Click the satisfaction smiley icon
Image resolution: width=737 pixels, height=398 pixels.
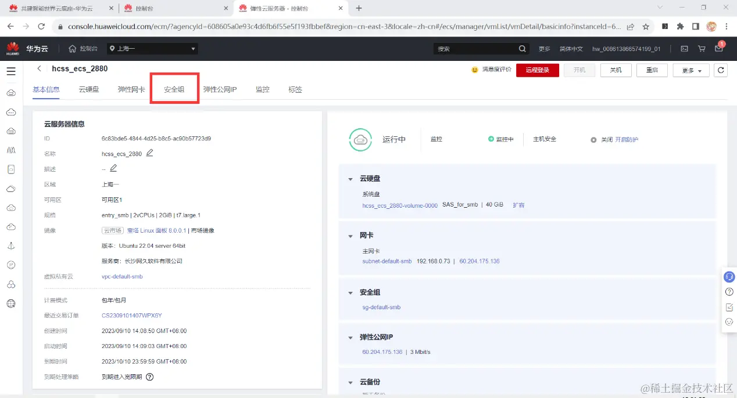pyautogui.click(x=475, y=70)
